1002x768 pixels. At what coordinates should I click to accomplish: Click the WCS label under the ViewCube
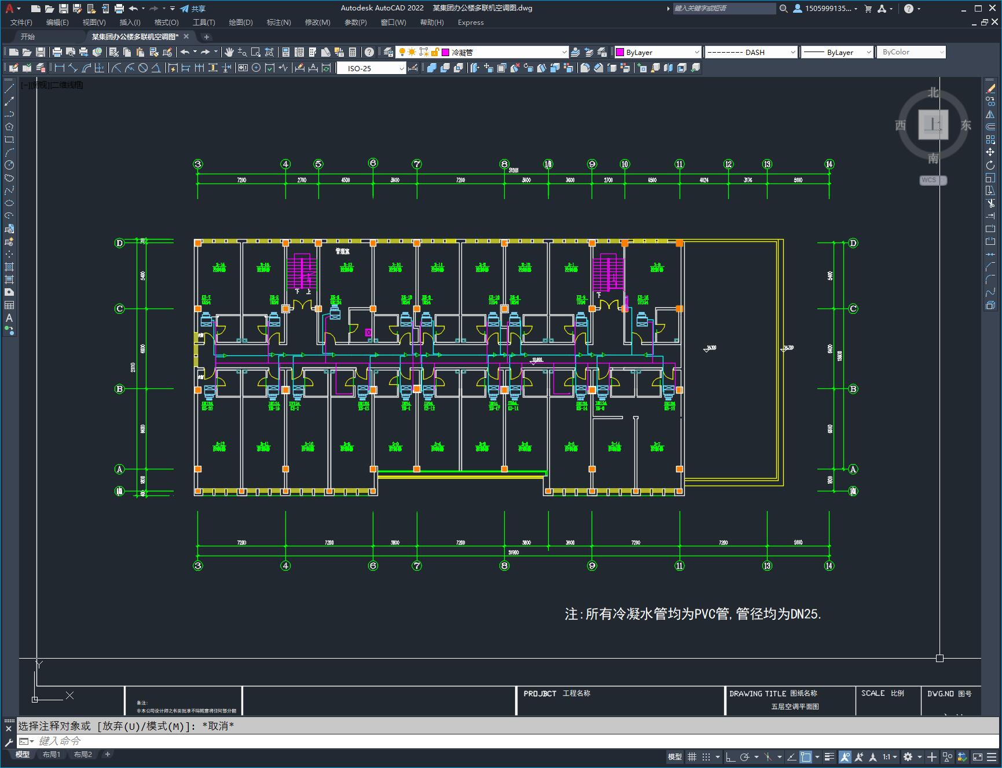pos(929,180)
